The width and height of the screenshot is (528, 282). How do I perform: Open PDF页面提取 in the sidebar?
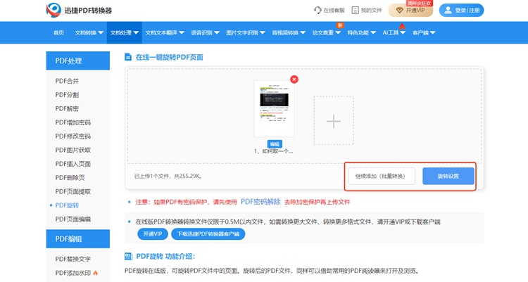pyautogui.click(x=73, y=191)
